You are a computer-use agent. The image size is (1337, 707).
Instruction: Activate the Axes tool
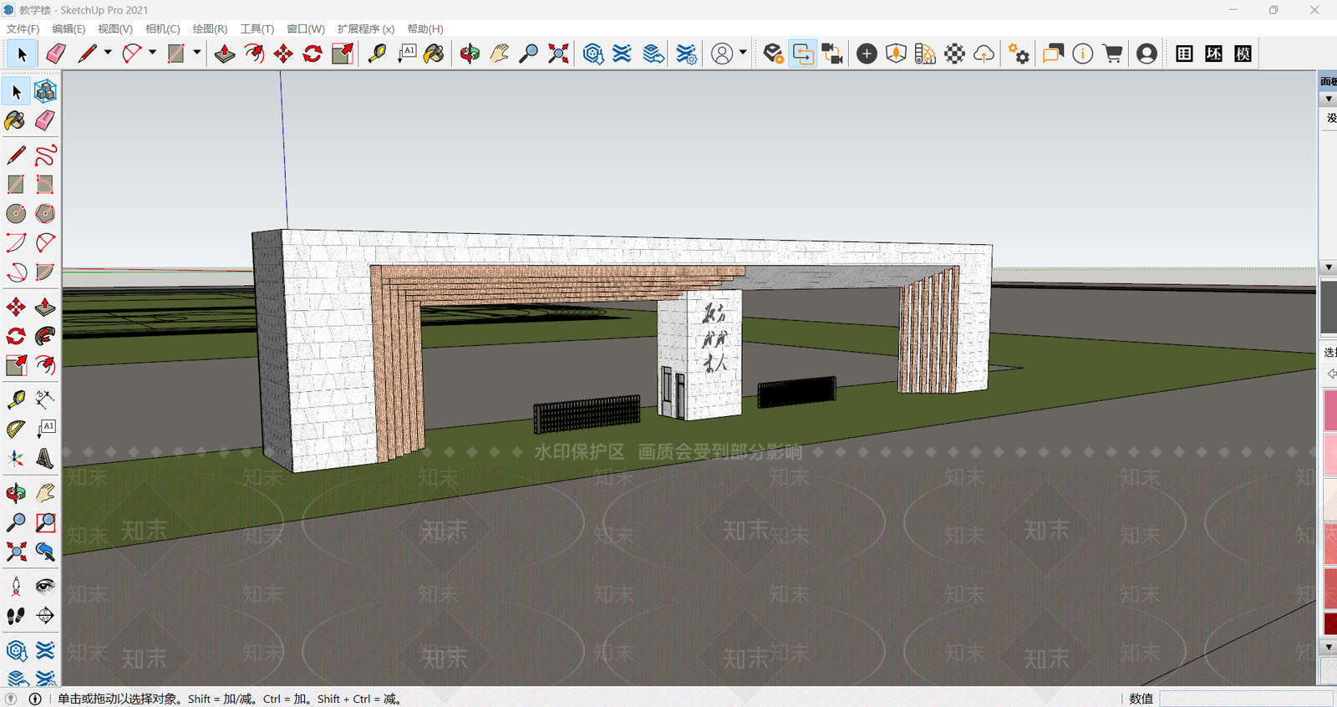coord(15,458)
